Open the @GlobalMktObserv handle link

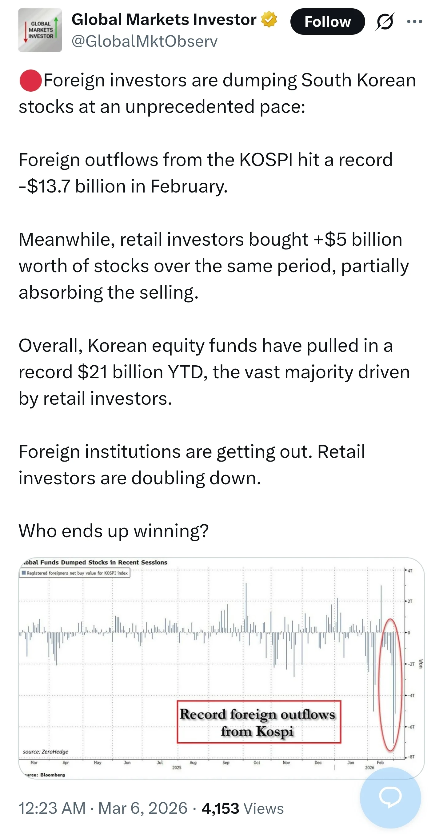(x=144, y=42)
